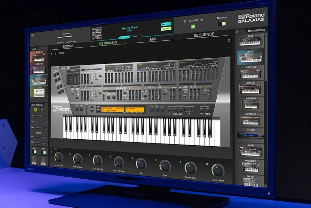Open the SOUNDS section tab

pos(68,46)
